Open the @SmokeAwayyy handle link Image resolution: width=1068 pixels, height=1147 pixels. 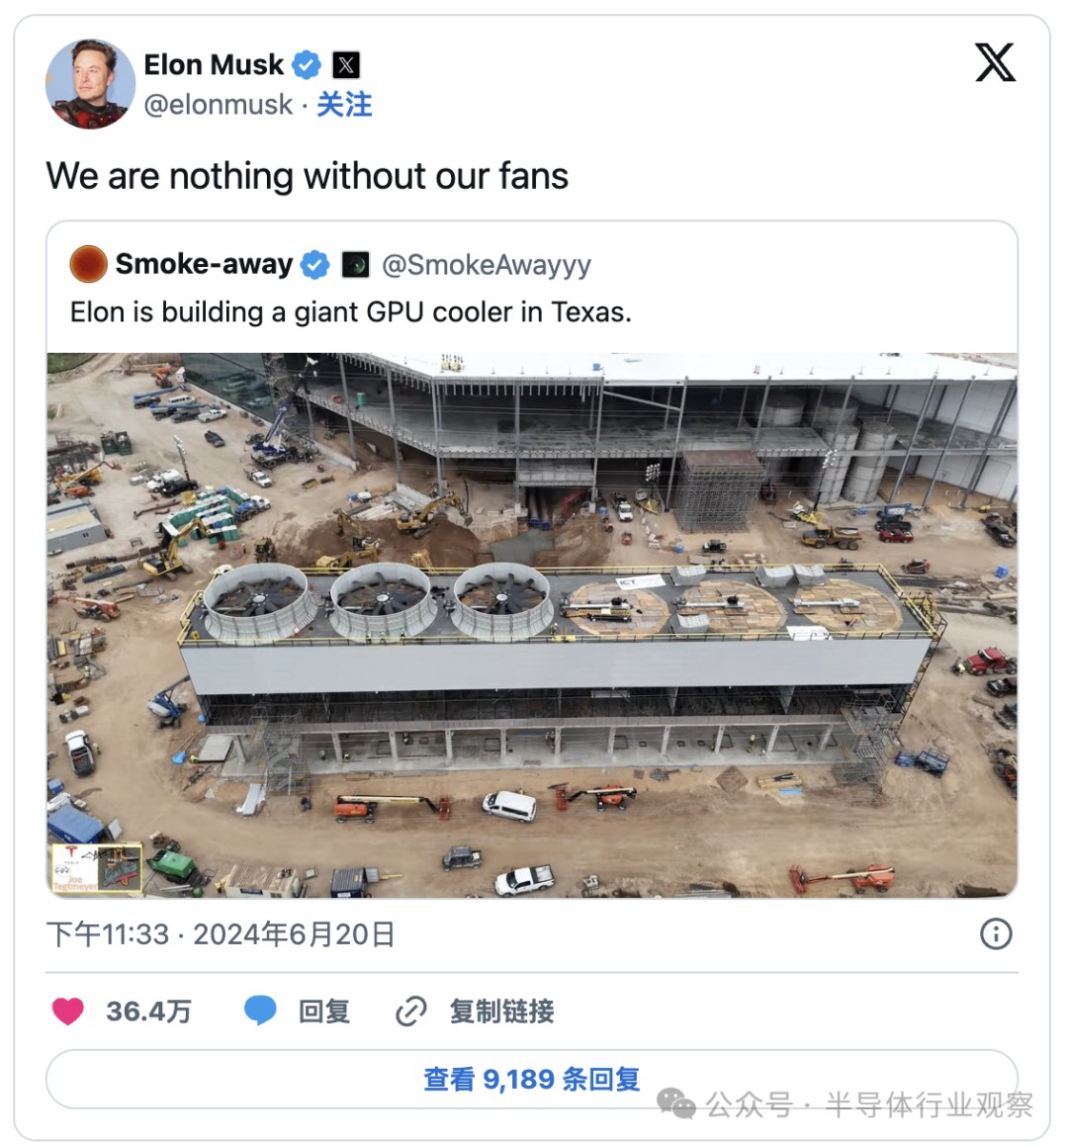tap(486, 264)
